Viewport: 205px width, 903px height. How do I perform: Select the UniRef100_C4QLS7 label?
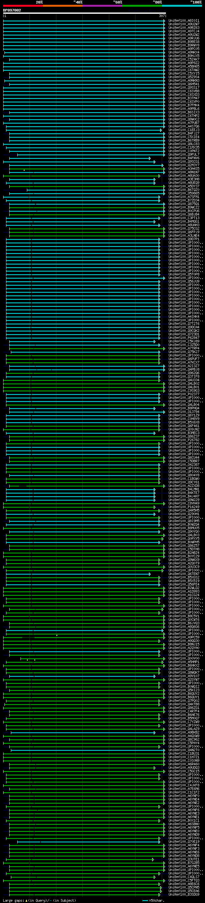coord(184,877)
